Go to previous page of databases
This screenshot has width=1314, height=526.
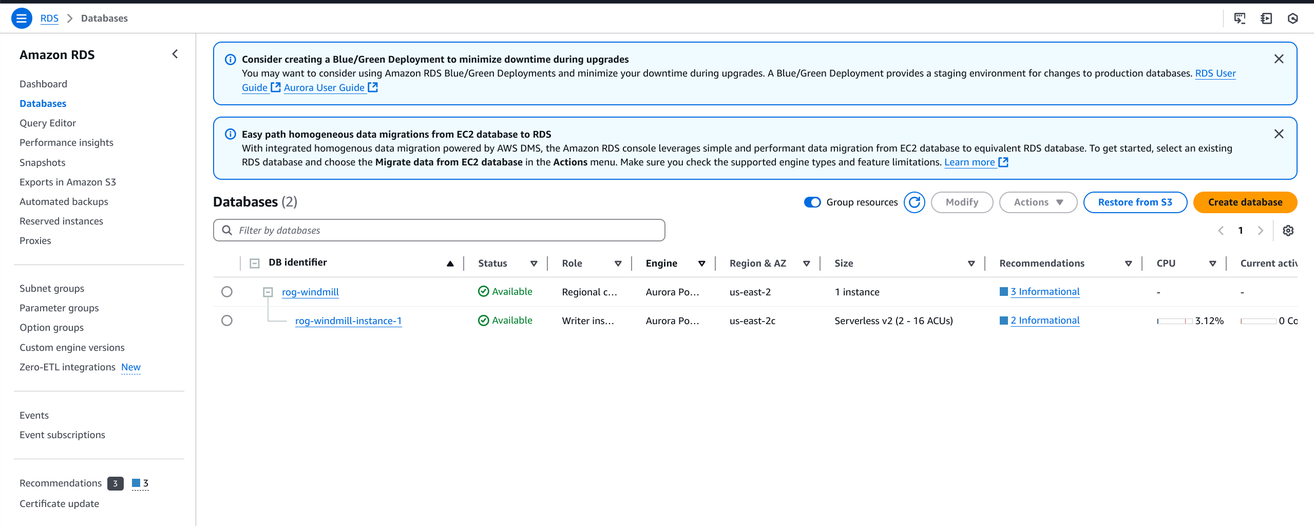click(x=1221, y=231)
